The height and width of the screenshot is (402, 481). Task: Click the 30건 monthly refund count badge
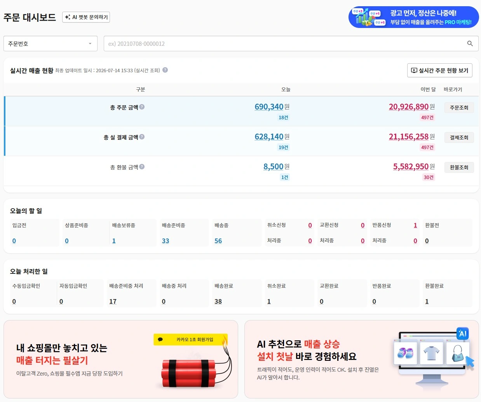[x=429, y=178]
